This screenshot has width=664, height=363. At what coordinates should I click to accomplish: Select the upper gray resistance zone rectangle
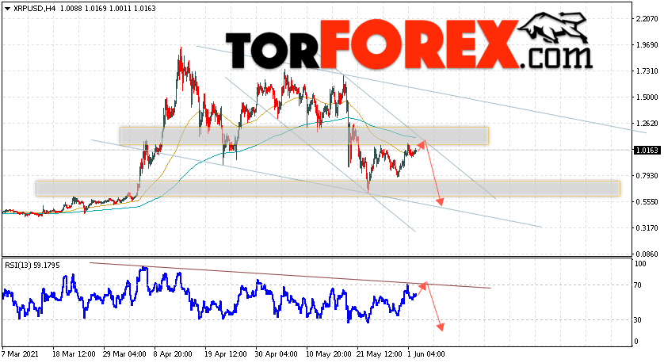click(304, 136)
